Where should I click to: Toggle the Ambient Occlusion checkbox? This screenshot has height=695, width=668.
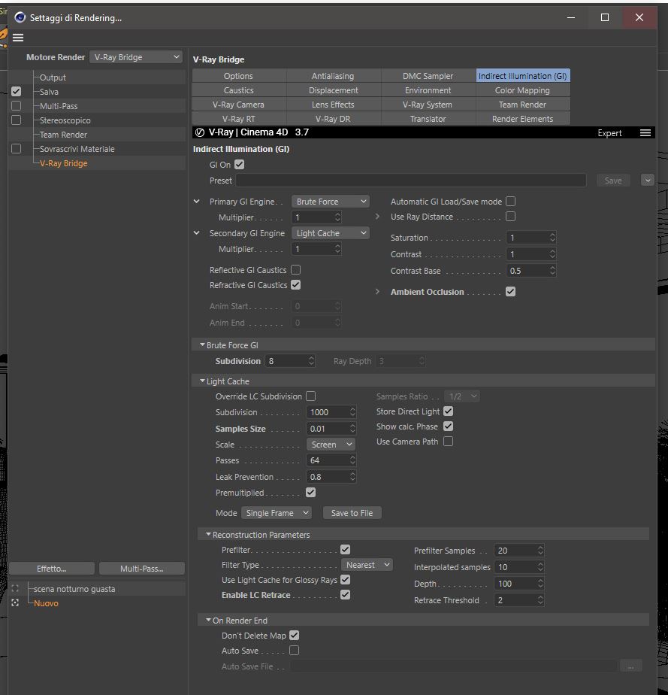tap(510, 292)
